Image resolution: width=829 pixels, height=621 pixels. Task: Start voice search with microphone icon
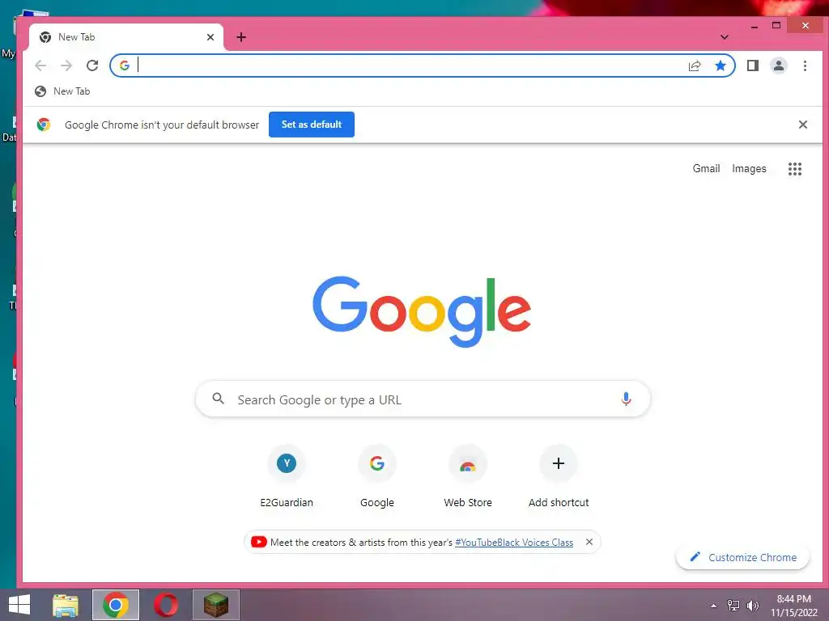click(626, 399)
